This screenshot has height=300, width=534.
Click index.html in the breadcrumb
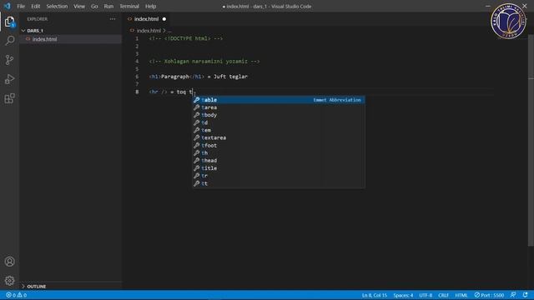pos(149,31)
